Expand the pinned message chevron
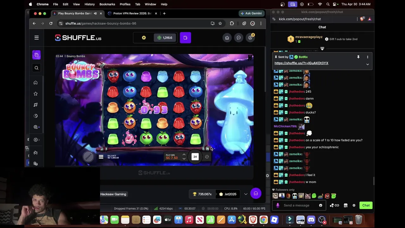Image resolution: width=405 pixels, height=228 pixels. [367, 64]
